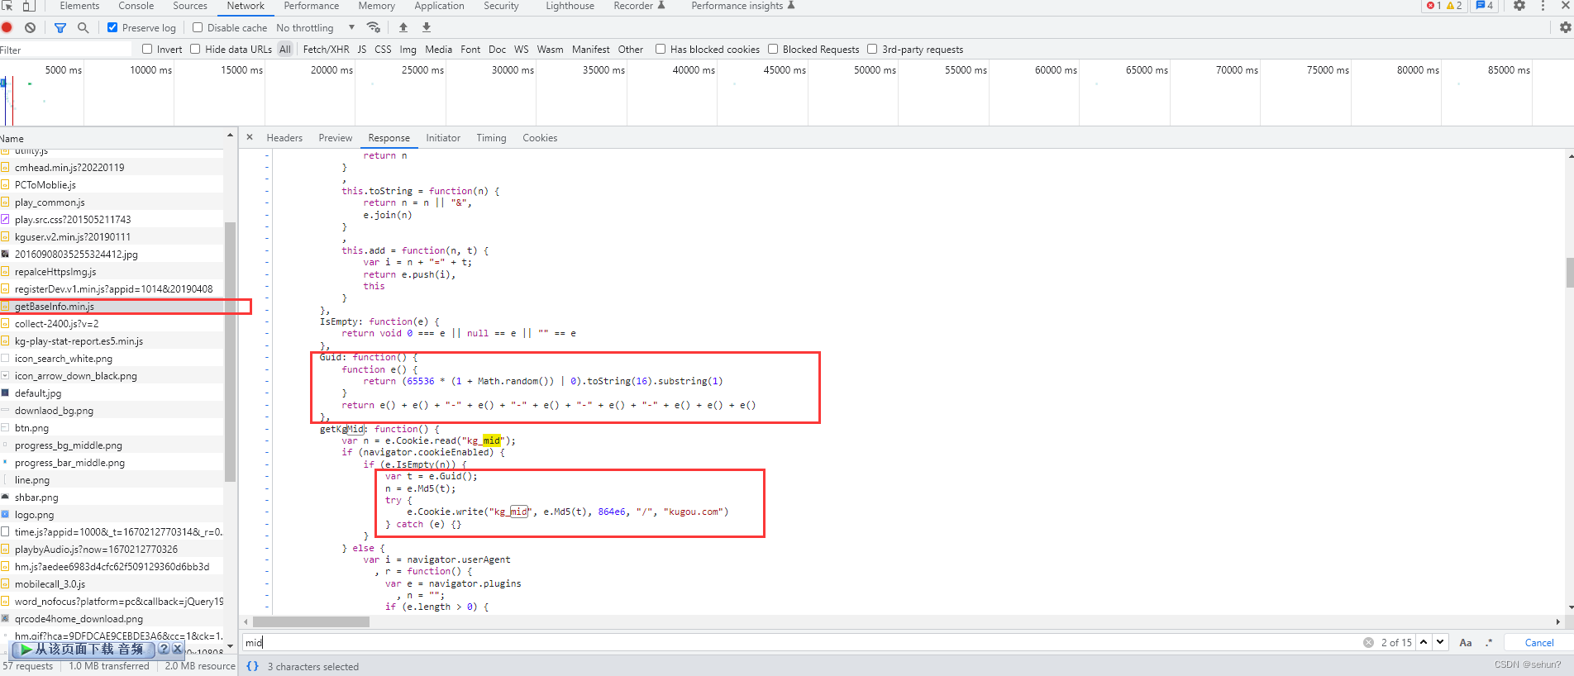This screenshot has height=676, width=1574.
Task: Switch to the Console panel
Action: [x=136, y=6]
